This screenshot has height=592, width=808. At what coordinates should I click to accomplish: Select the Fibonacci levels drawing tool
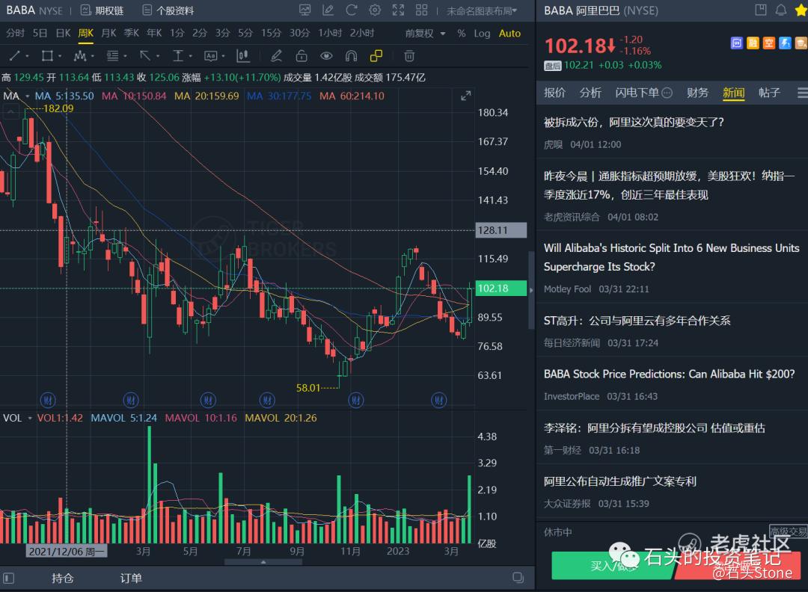(x=111, y=55)
